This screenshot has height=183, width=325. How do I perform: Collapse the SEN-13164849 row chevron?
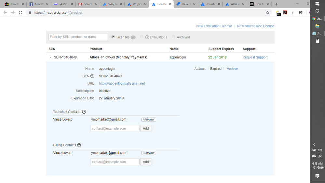50,57
